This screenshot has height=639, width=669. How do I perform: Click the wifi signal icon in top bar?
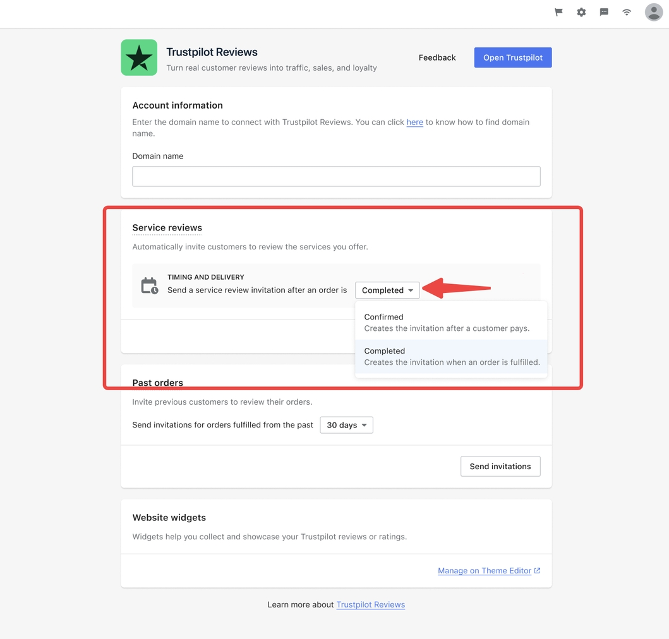pos(626,12)
